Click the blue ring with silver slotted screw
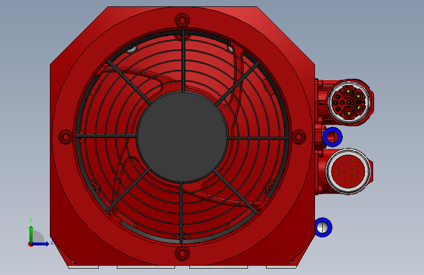This screenshot has height=275, width=424. [x=323, y=228]
